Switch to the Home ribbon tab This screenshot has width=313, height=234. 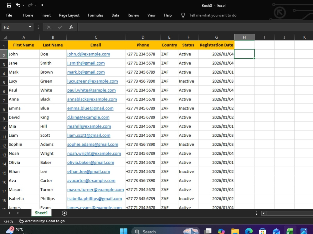click(28, 15)
